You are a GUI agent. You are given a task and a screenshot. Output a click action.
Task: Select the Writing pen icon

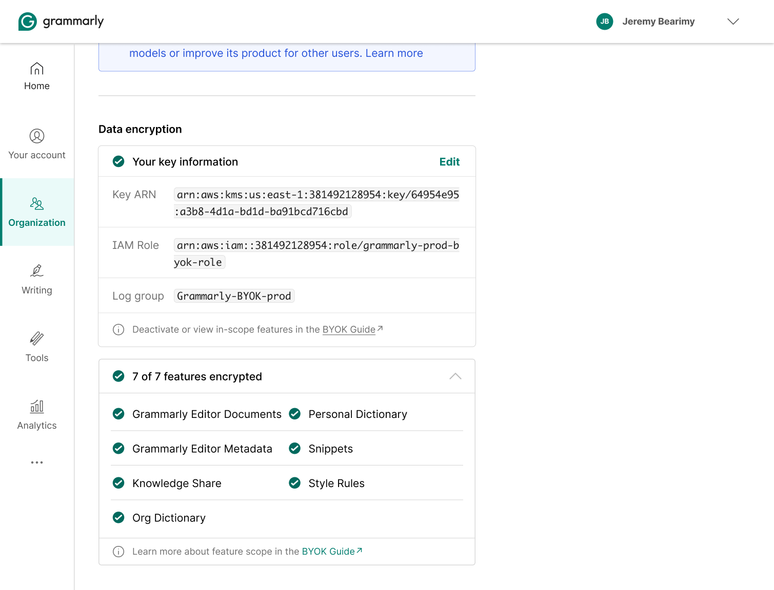[36, 270]
